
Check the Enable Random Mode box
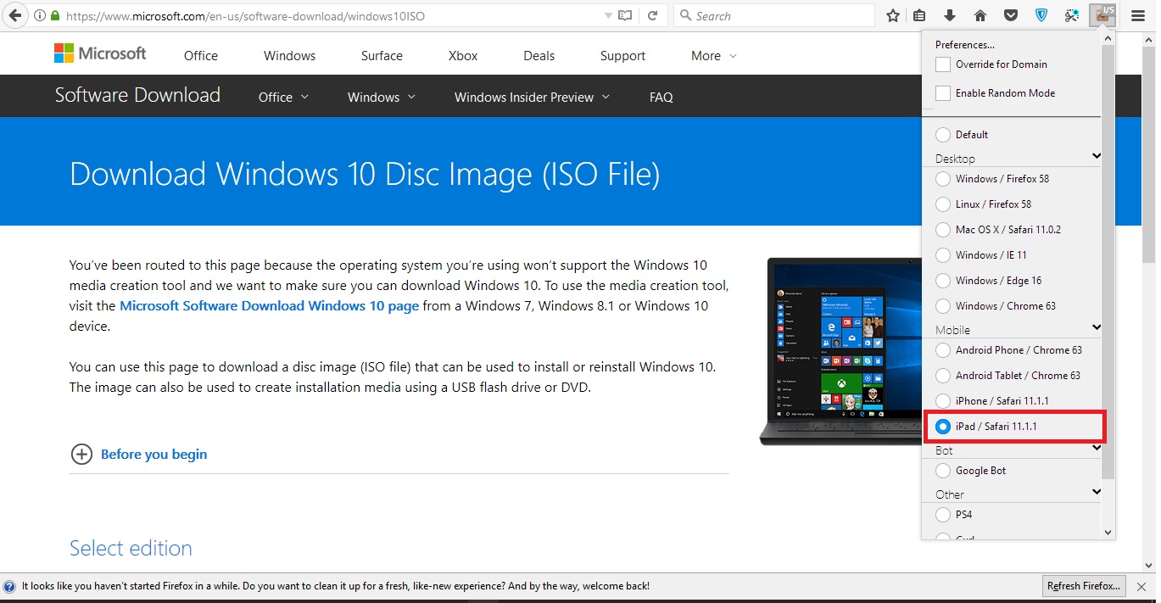point(942,93)
